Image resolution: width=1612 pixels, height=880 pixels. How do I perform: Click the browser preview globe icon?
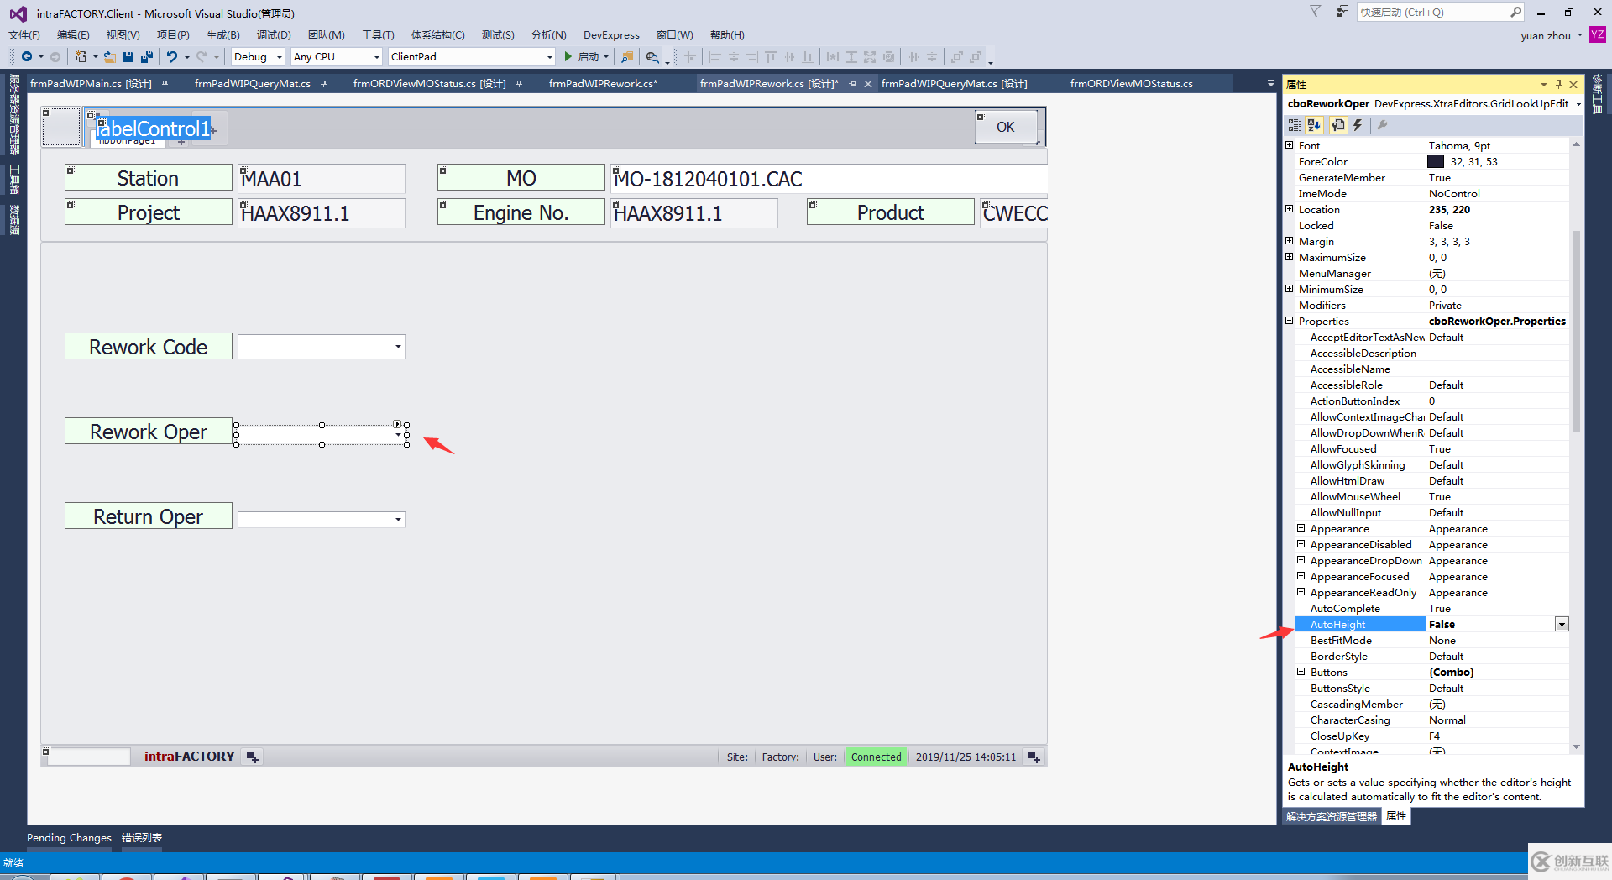pyautogui.click(x=652, y=57)
